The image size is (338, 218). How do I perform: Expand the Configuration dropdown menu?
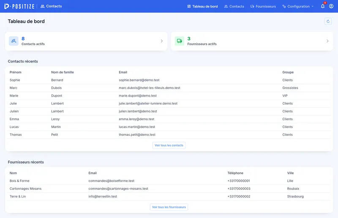[x=298, y=6]
